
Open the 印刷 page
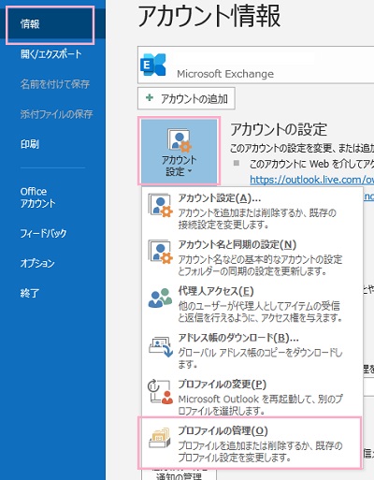click(30, 144)
